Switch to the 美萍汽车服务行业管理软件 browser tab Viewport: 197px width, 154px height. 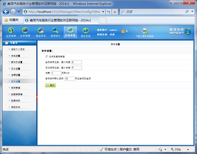pos(60,20)
